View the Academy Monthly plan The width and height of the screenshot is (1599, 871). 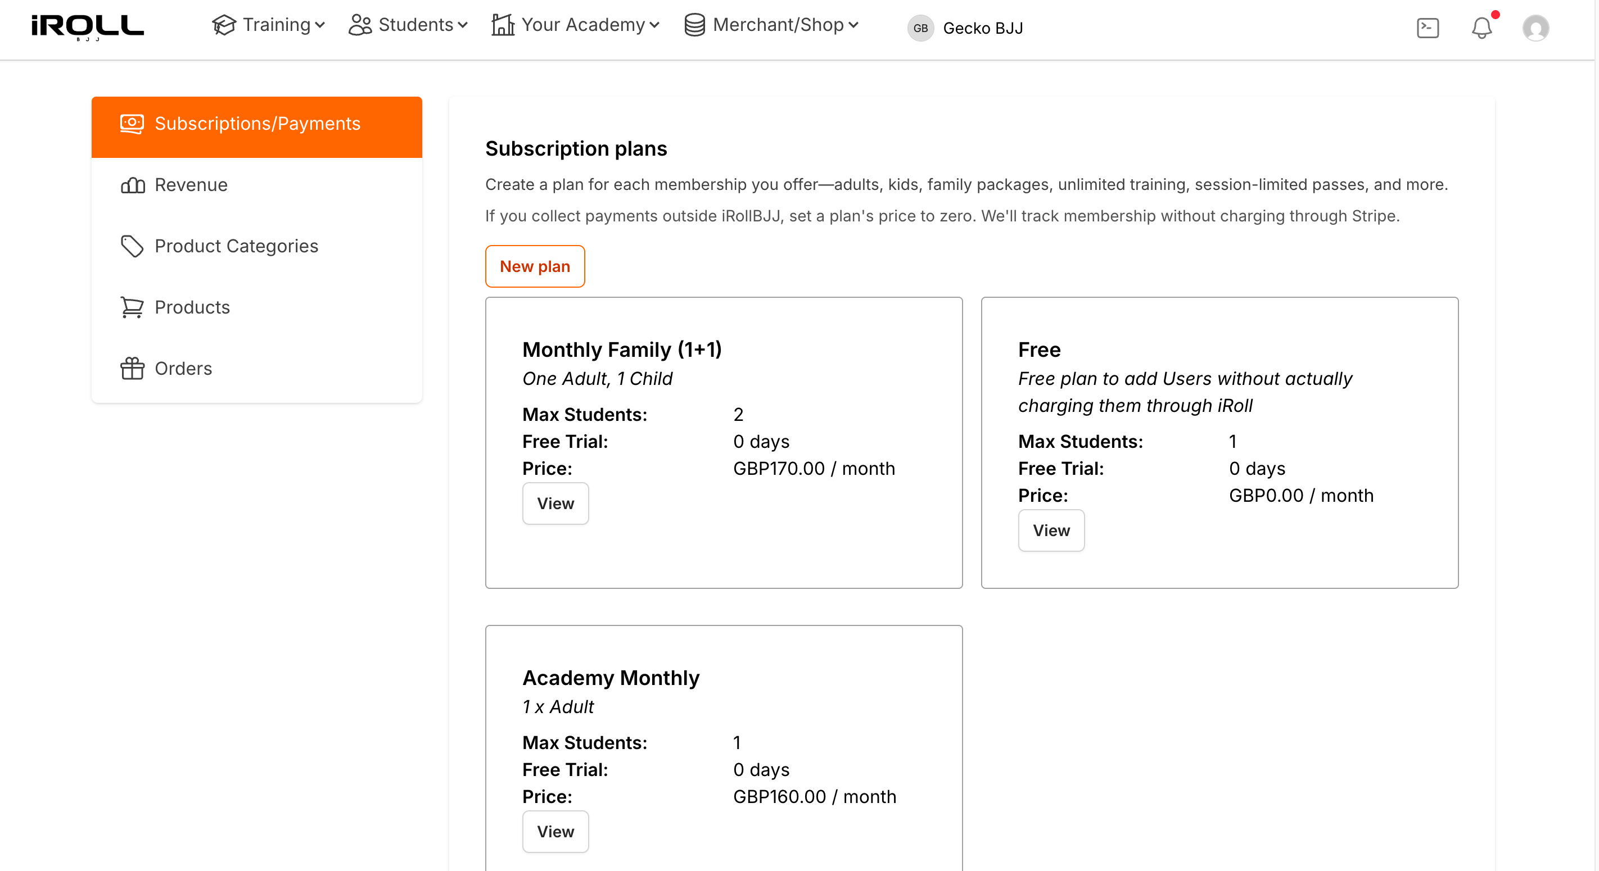tap(555, 831)
